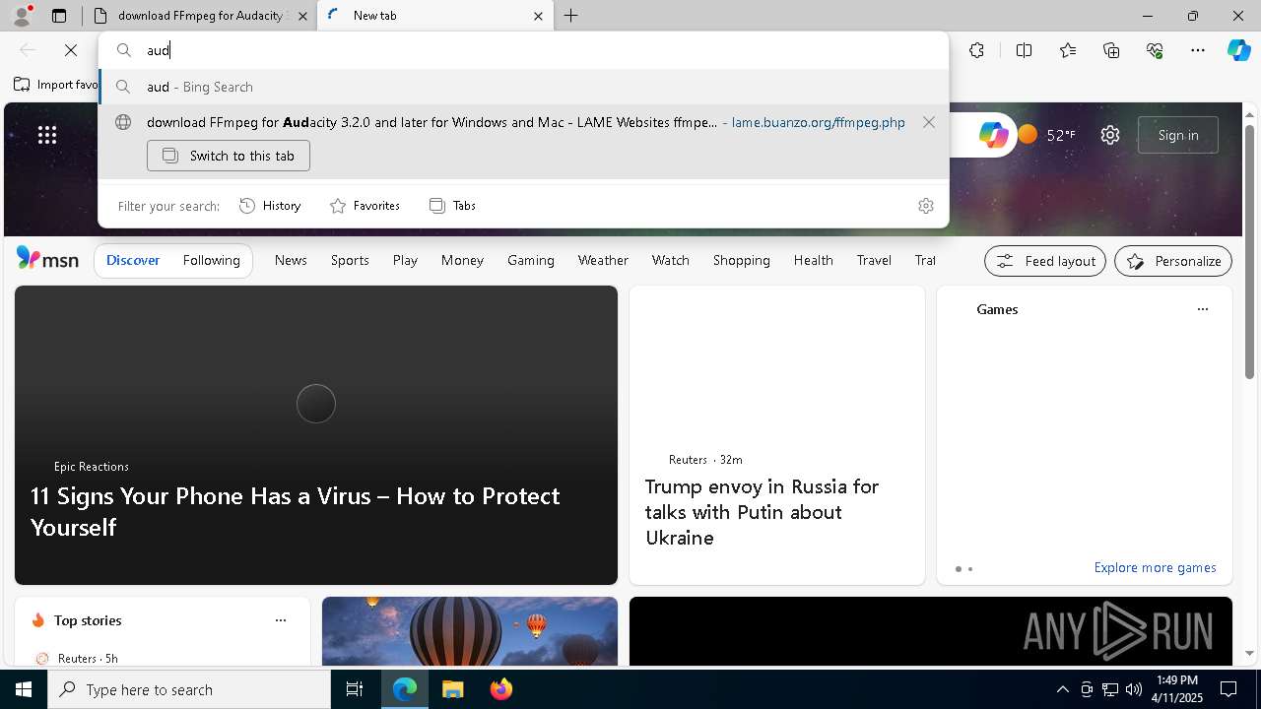Click the Sign in button
Viewport: 1261px width, 709px height.
tap(1178, 135)
